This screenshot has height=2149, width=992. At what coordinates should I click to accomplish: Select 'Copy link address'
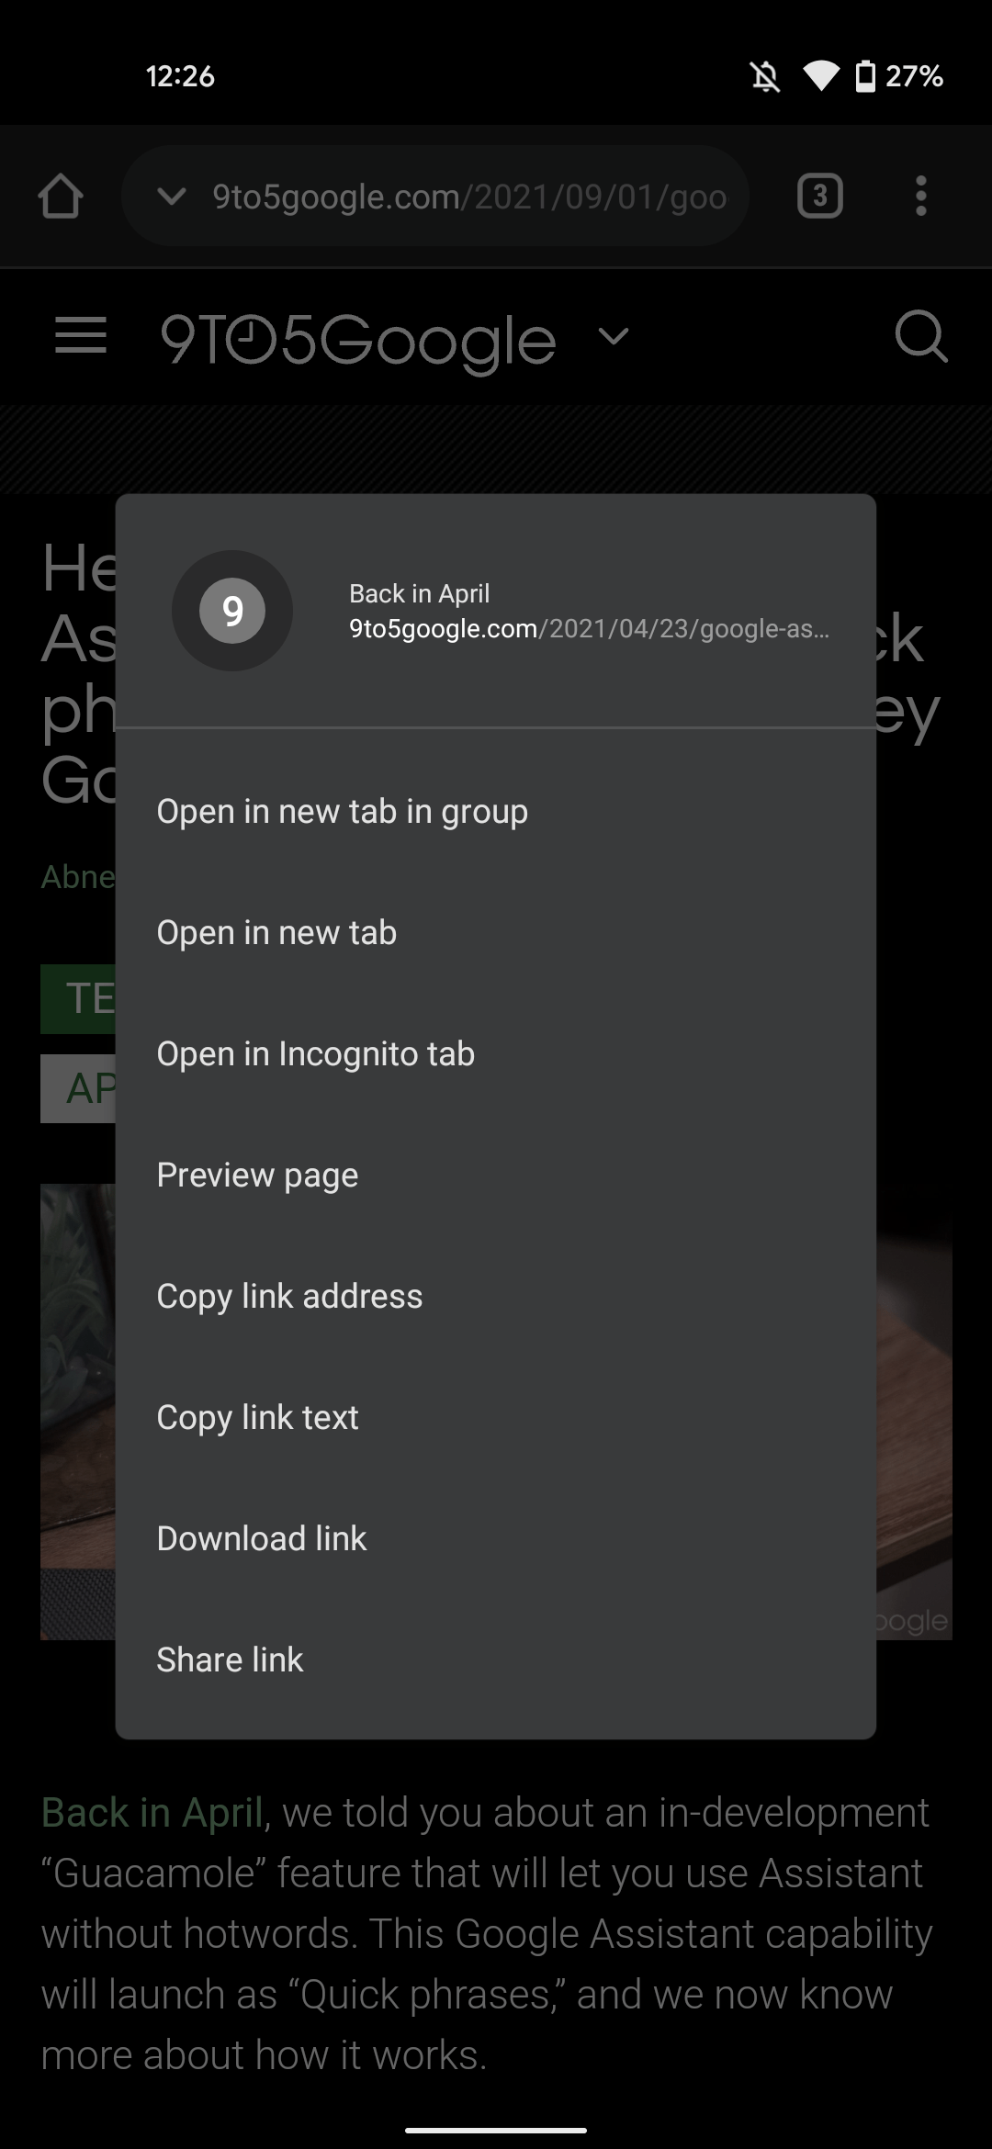(496, 1297)
